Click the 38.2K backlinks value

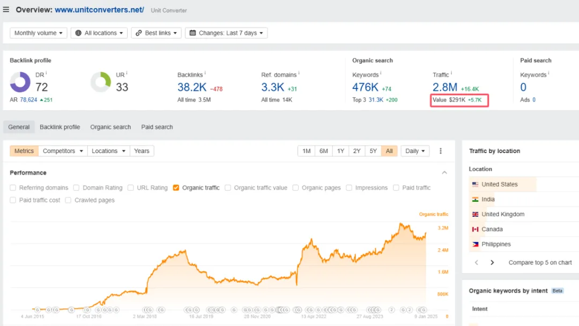coord(192,87)
